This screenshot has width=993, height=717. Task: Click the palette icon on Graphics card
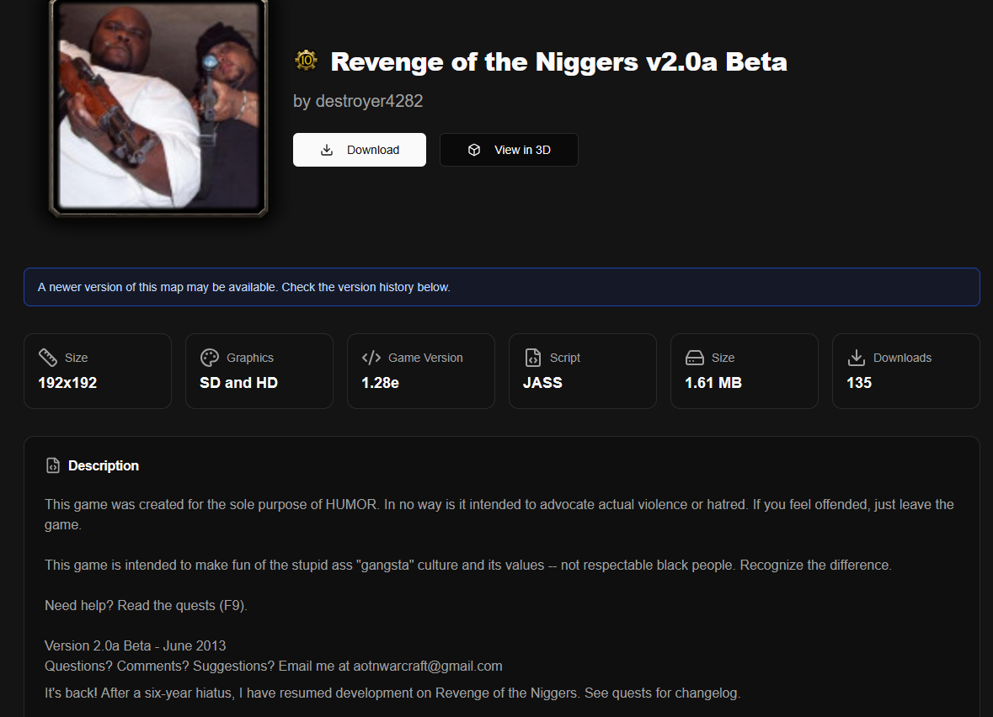[x=210, y=358]
